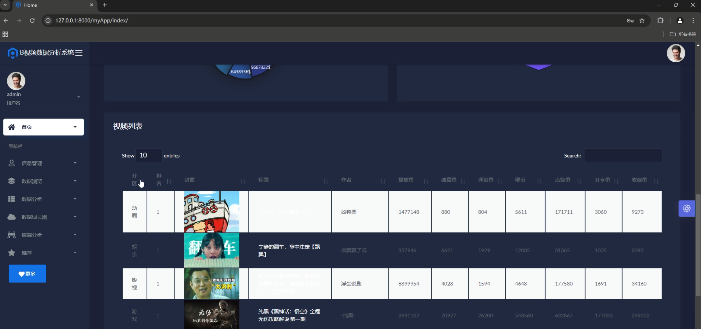The width and height of the screenshot is (701, 329).
Task: Click the 数据浏览 layers icon
Action: tap(12, 181)
